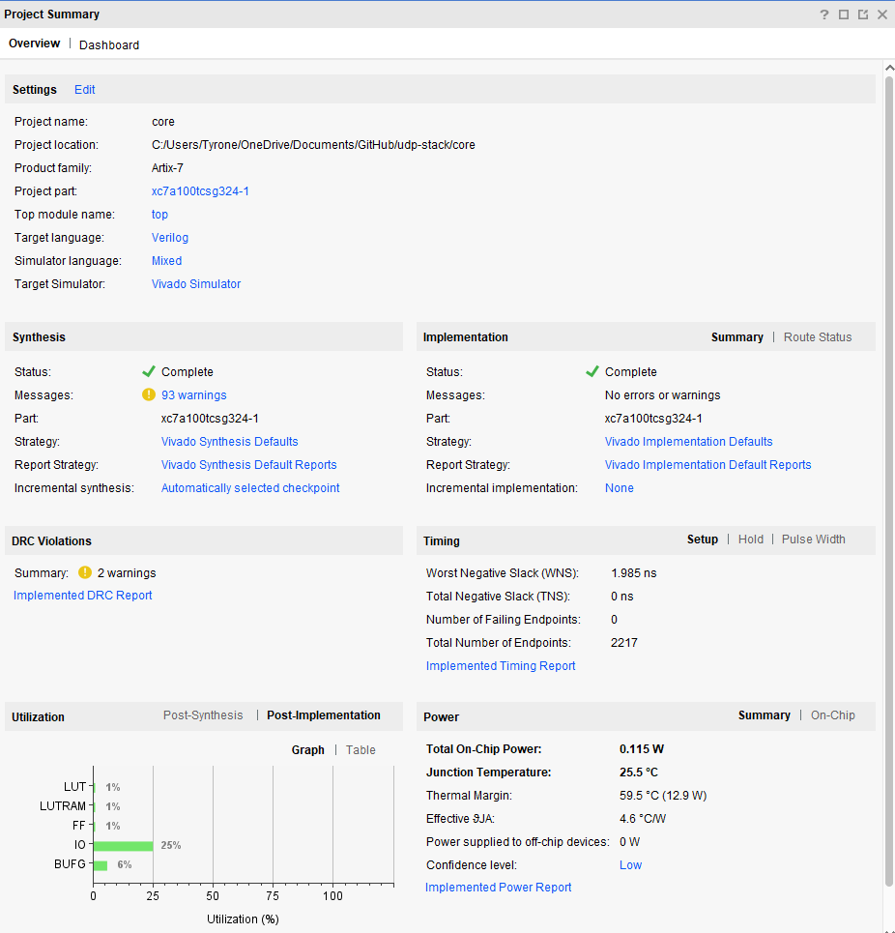Open project part xc7a100tcsg324-1 link
The image size is (895, 933).
coord(200,191)
